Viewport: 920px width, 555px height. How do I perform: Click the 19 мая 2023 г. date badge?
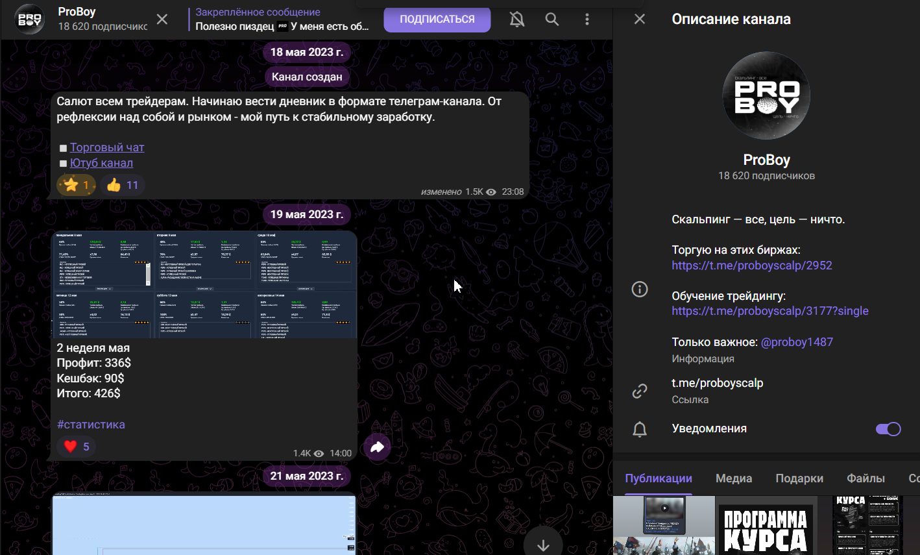306,214
